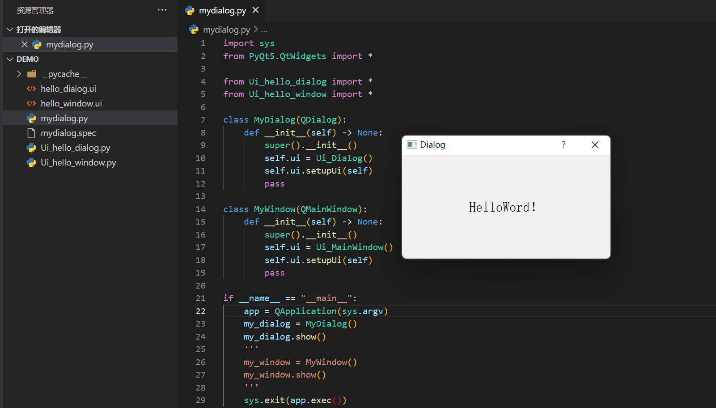Screen dimensions: 716x408
Task: Click the breadcrumb ellipsis after mydialog.py
Action: (264, 30)
